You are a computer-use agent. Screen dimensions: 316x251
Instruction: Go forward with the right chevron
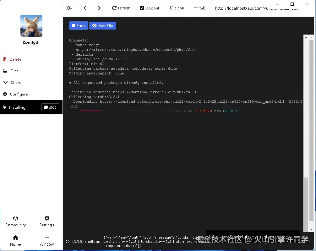tap(99, 8)
